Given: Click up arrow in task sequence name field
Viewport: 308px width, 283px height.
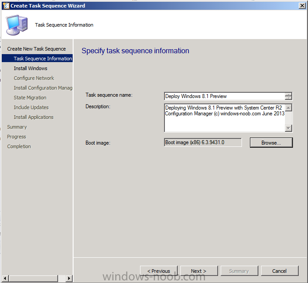Looking at the screenshot, I should tap(289, 94).
